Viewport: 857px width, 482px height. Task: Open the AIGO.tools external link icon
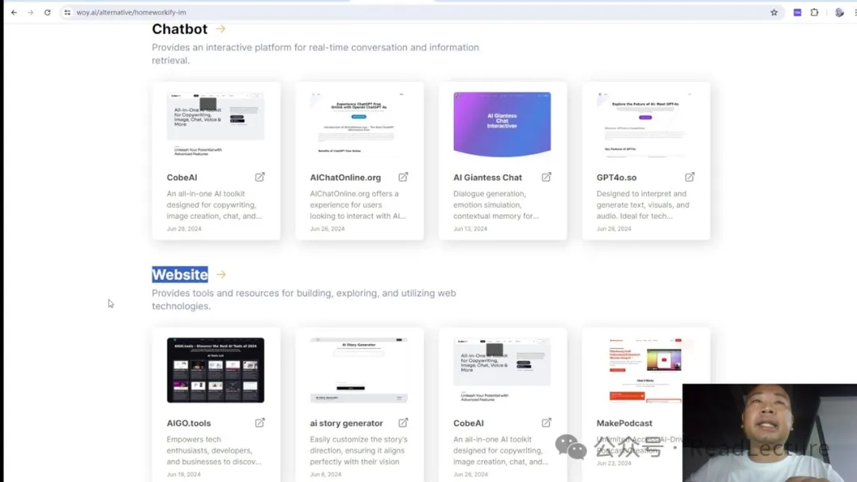(259, 423)
